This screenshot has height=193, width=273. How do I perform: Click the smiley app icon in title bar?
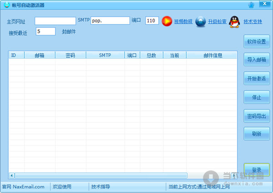[7, 5]
